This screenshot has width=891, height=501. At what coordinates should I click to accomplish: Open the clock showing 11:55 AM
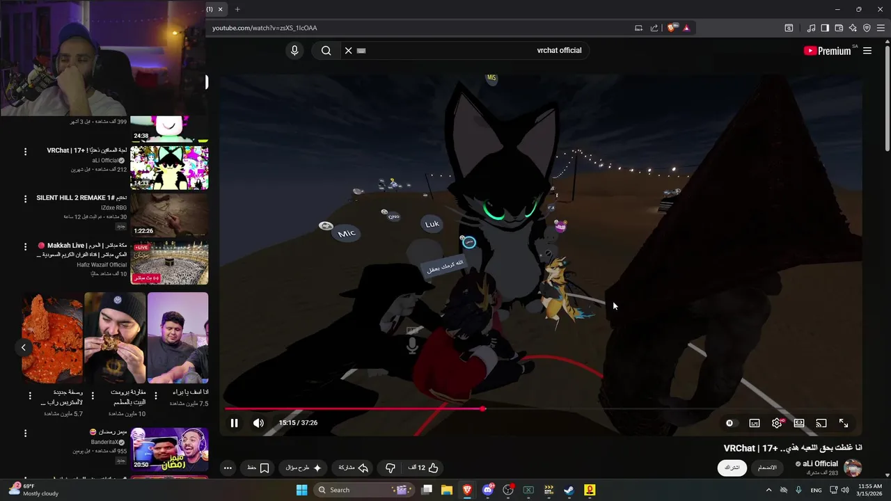point(870,490)
